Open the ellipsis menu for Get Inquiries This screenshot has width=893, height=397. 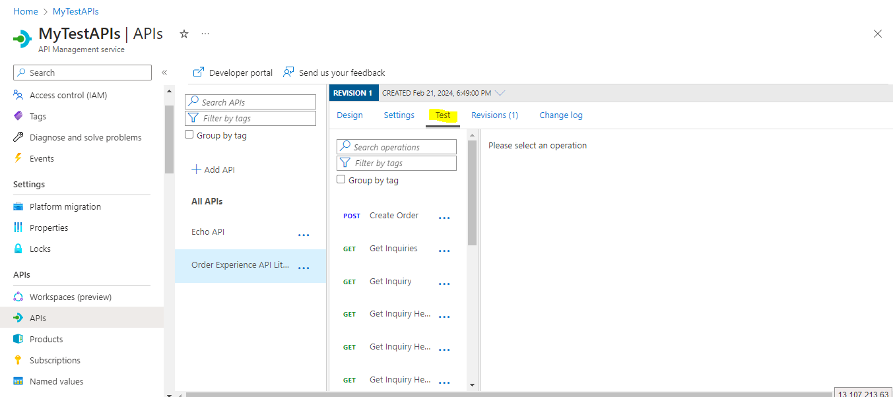click(445, 251)
